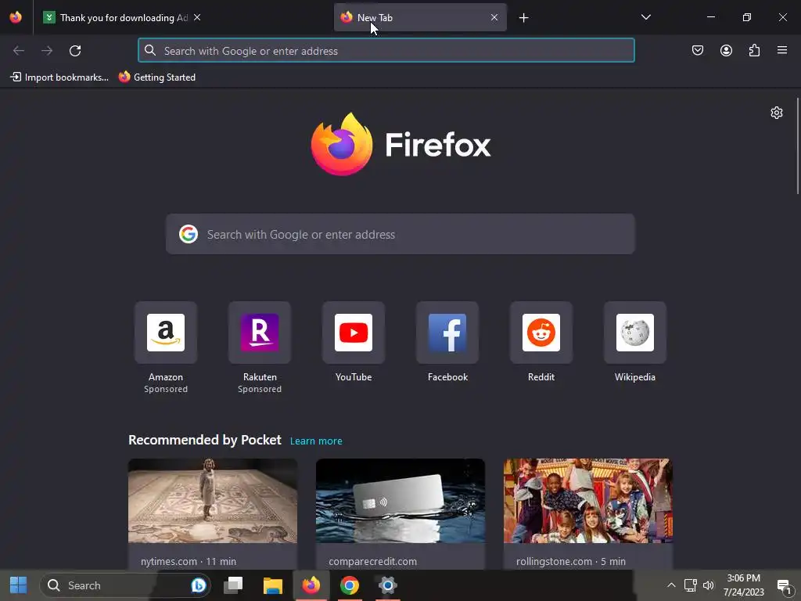Select the New Tab tab

click(x=420, y=18)
